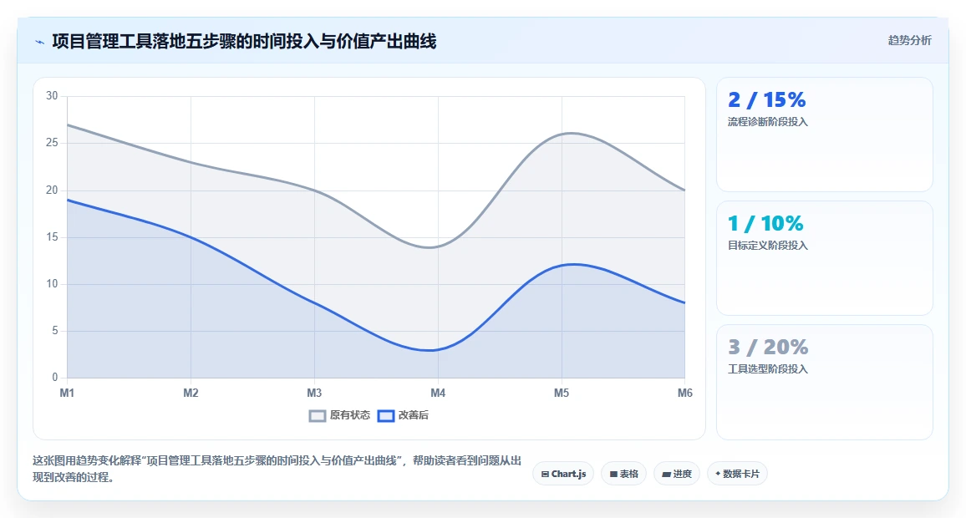The image size is (966, 518).
Task: Click the description paragraph starting 这张图用趋势变化
Action: (x=277, y=469)
